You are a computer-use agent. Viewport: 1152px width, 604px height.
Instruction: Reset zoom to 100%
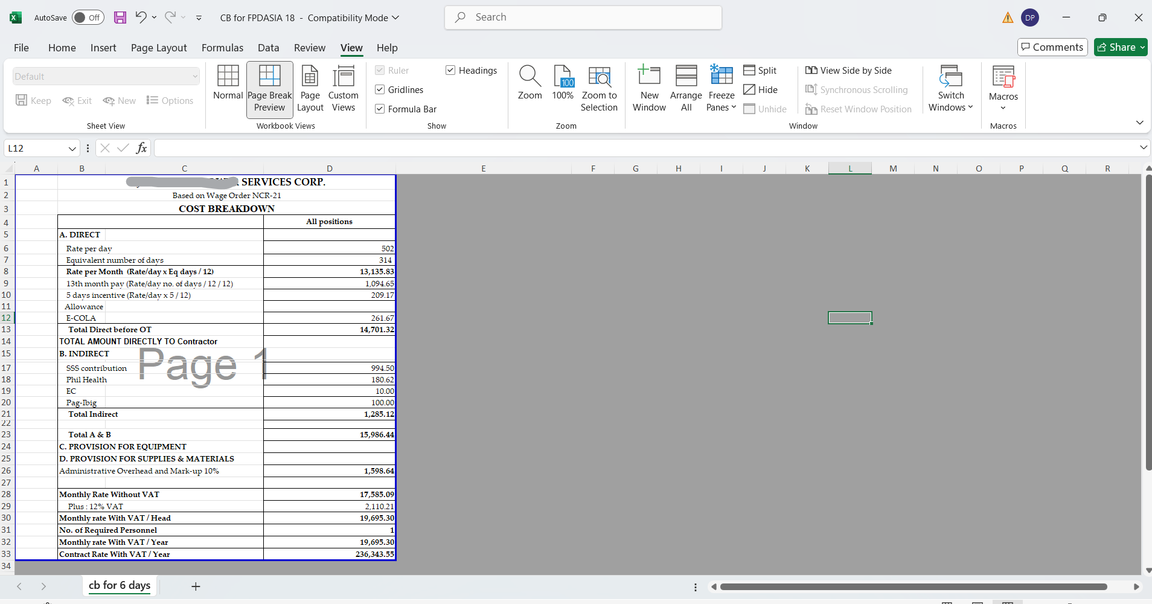(x=563, y=83)
